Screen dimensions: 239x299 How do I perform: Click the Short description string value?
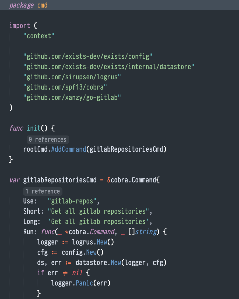98,212
